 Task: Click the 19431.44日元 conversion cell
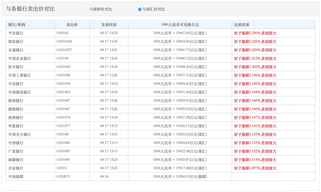pyautogui.click(x=180, y=92)
